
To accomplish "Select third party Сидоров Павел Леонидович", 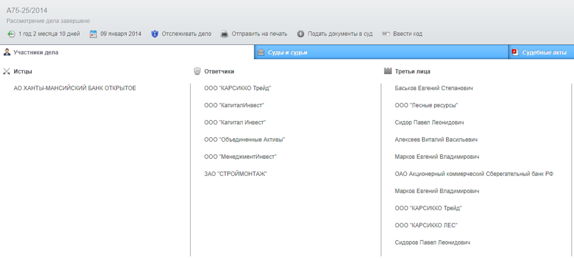I will coord(432,242).
